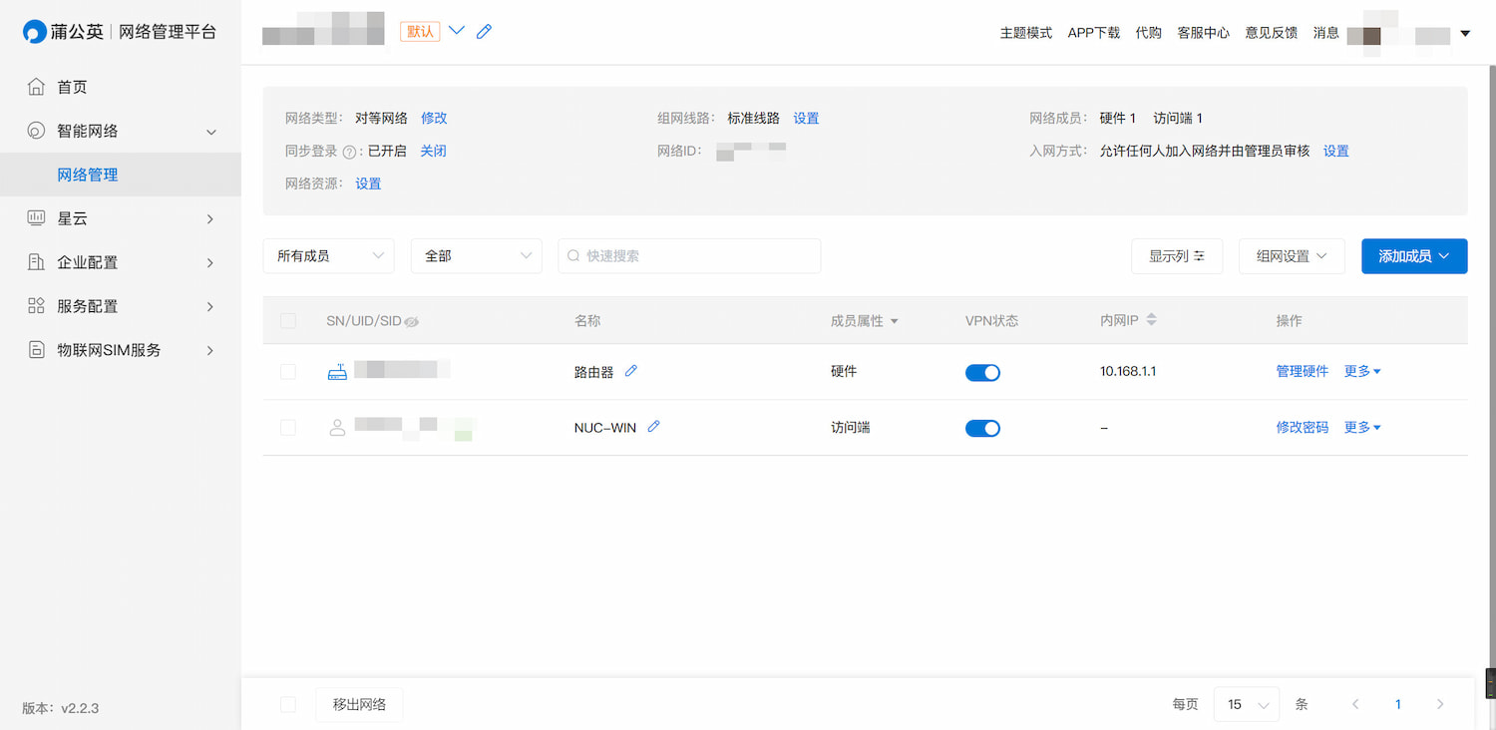1496x730 pixels.
Task: Open 首页 using its home icon in sidebar
Action: (35, 87)
